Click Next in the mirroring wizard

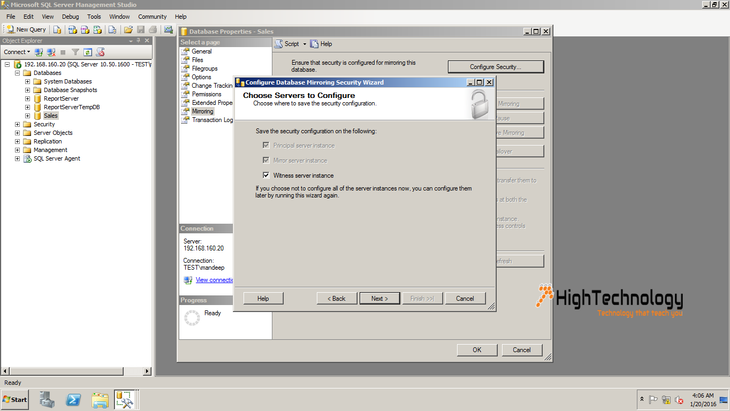[x=379, y=299]
